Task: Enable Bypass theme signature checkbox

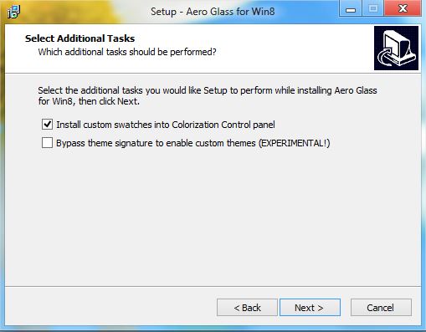Action: tap(47, 143)
